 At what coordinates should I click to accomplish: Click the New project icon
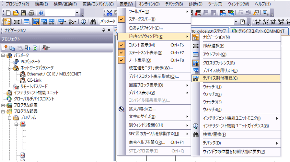8,13
